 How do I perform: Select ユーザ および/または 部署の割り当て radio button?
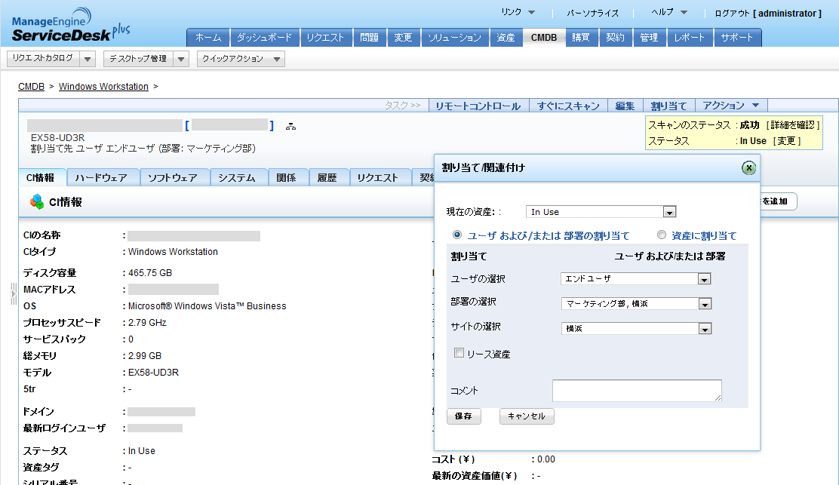457,235
